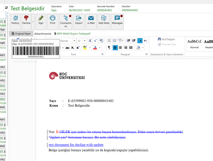
Task: Click the refresh icon at top left
Action: pos(7,7)
